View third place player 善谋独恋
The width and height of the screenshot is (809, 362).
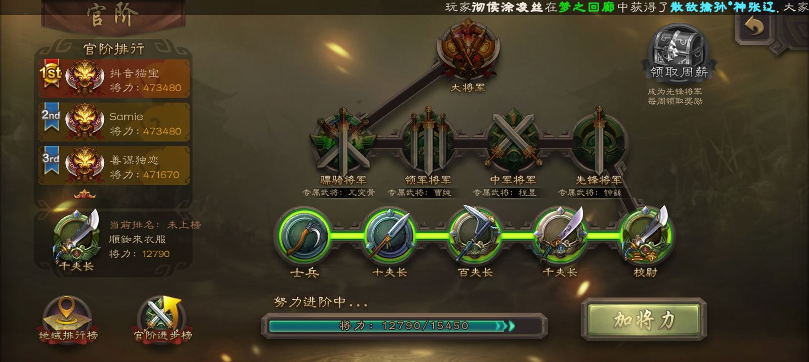114,166
